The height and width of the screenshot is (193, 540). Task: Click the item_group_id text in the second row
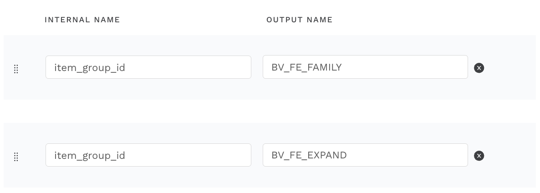coord(90,156)
